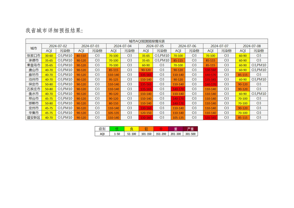Click the orange 轻 legend swatch

pyautogui.click(x=146, y=129)
